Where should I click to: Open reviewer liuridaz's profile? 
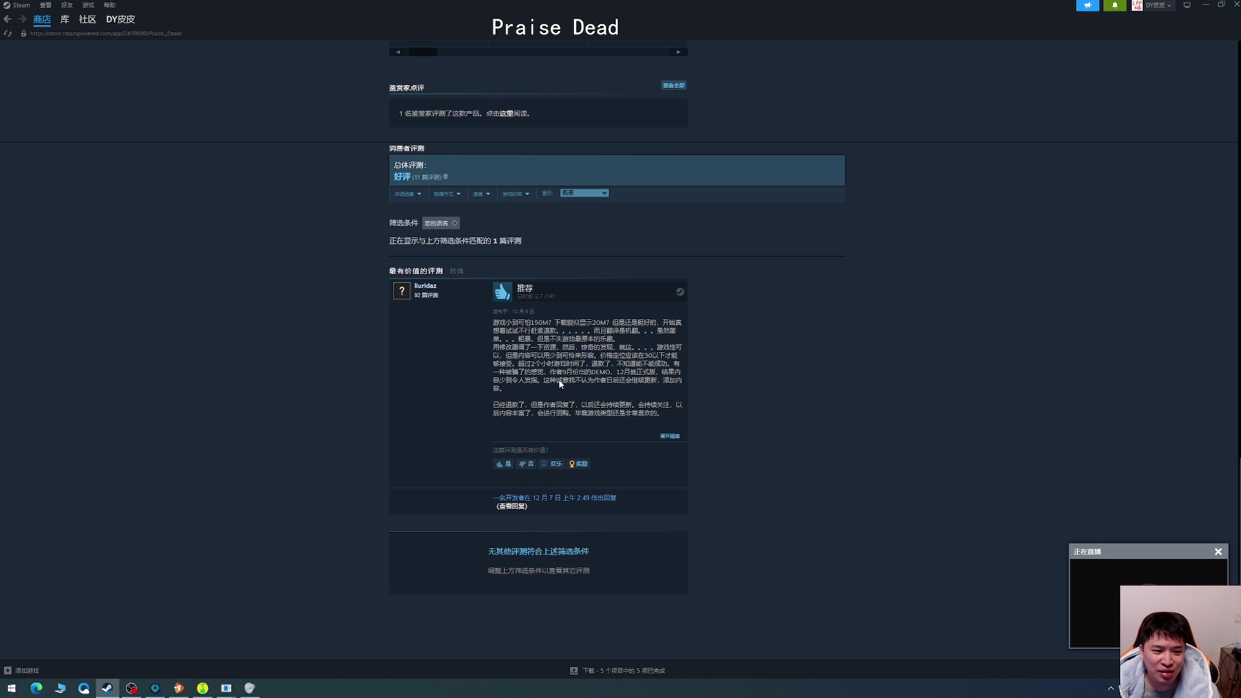pyautogui.click(x=425, y=286)
